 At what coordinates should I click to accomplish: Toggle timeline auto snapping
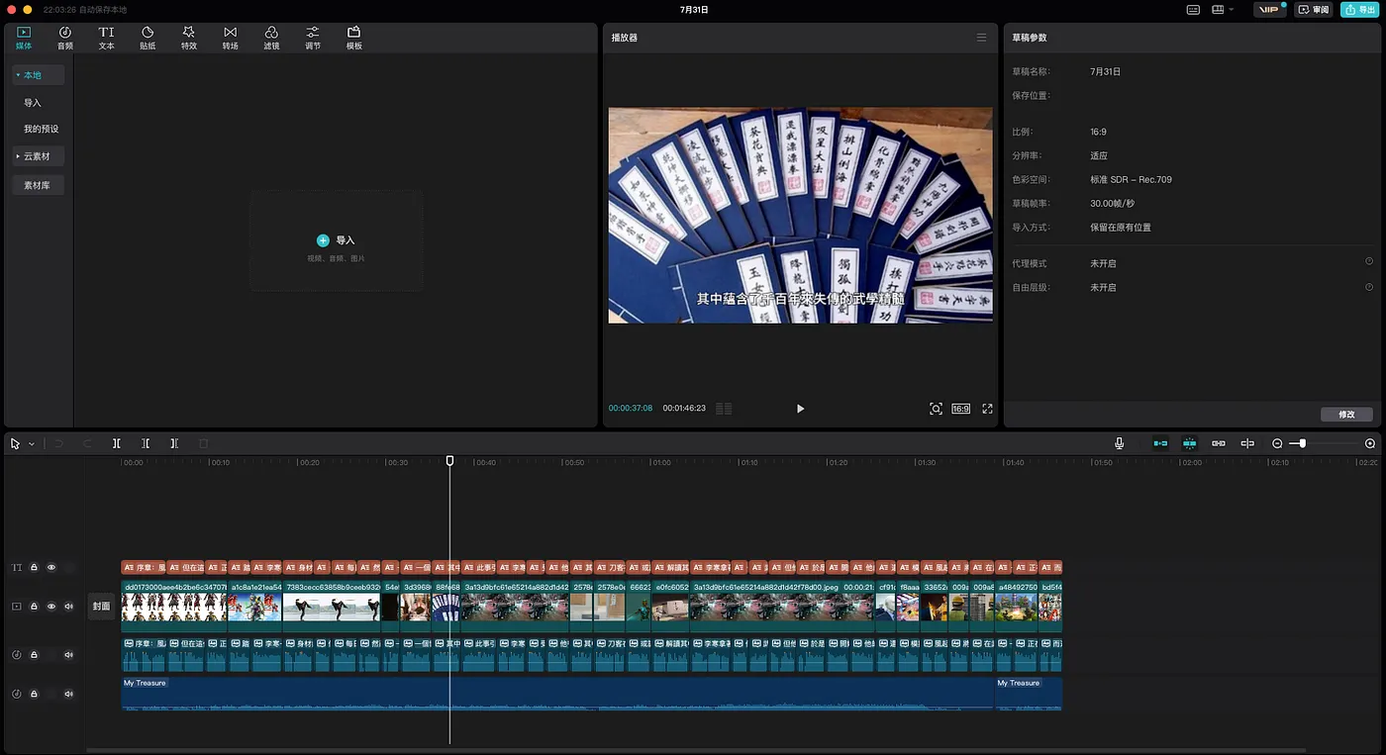pyautogui.click(x=1189, y=443)
